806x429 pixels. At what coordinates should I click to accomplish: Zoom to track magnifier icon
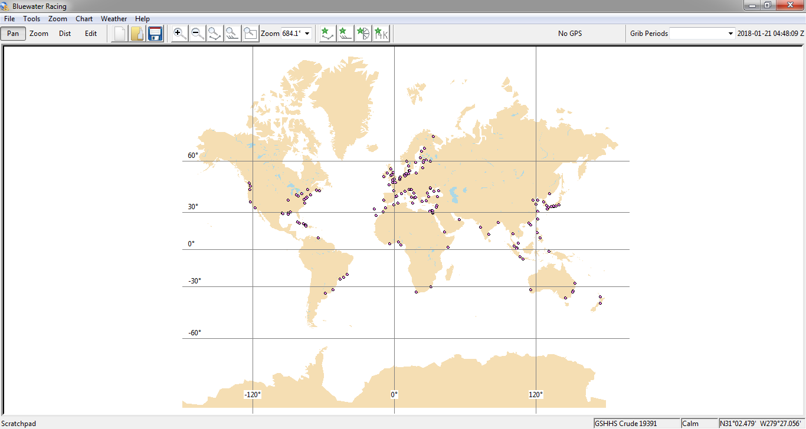tap(233, 34)
